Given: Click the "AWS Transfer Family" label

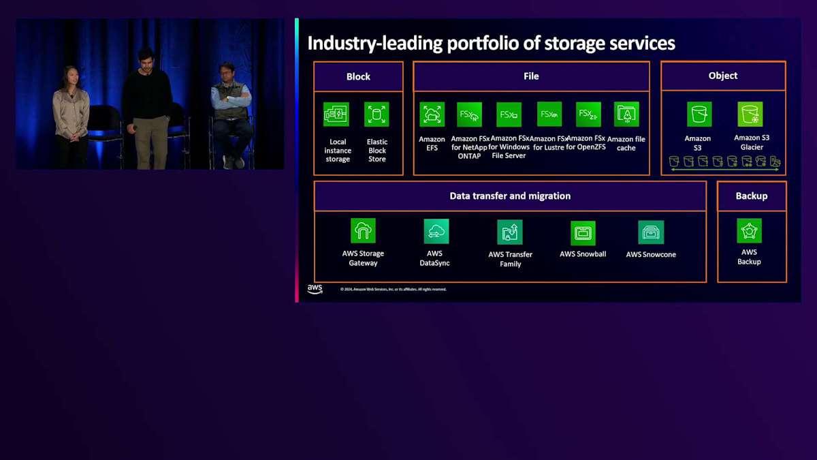Looking at the screenshot, I should pyautogui.click(x=510, y=259).
